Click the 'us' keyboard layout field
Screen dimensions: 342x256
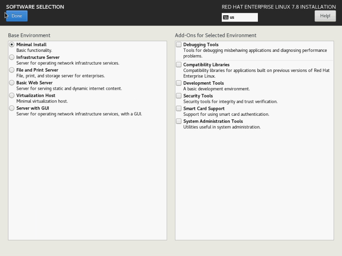pos(240,18)
